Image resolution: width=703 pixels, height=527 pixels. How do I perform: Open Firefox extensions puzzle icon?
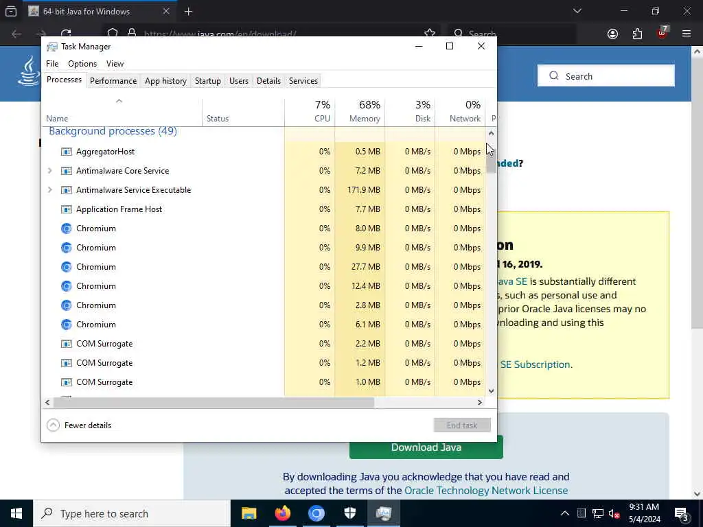(637, 34)
